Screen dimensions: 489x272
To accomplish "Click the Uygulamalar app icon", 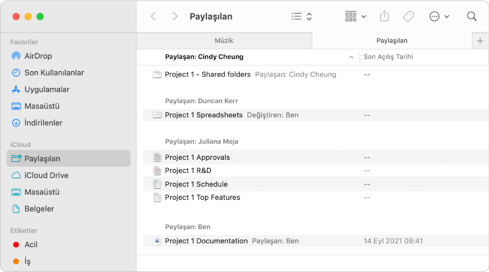I will pyautogui.click(x=16, y=90).
